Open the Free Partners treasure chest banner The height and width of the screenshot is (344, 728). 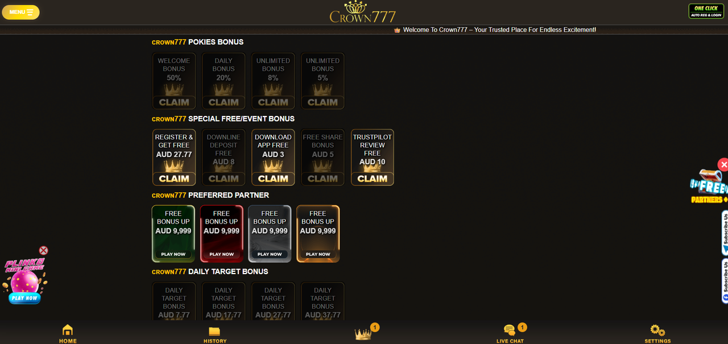(709, 186)
